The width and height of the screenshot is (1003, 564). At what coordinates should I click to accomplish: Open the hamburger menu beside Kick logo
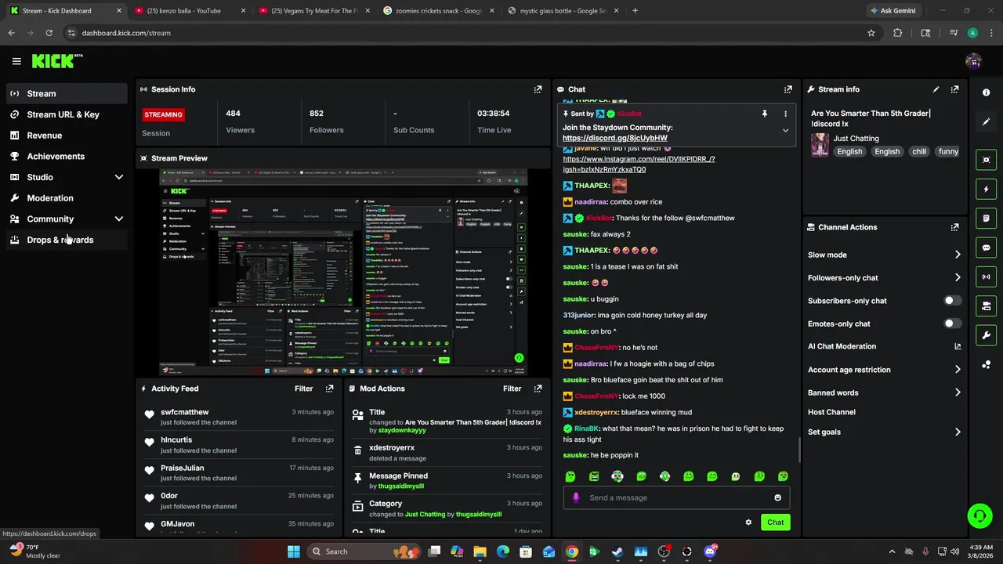coord(16,61)
